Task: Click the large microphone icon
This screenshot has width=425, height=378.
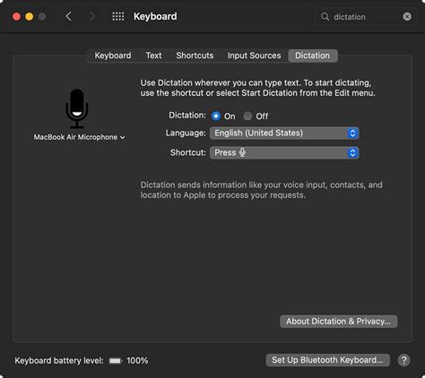Action: [77, 108]
